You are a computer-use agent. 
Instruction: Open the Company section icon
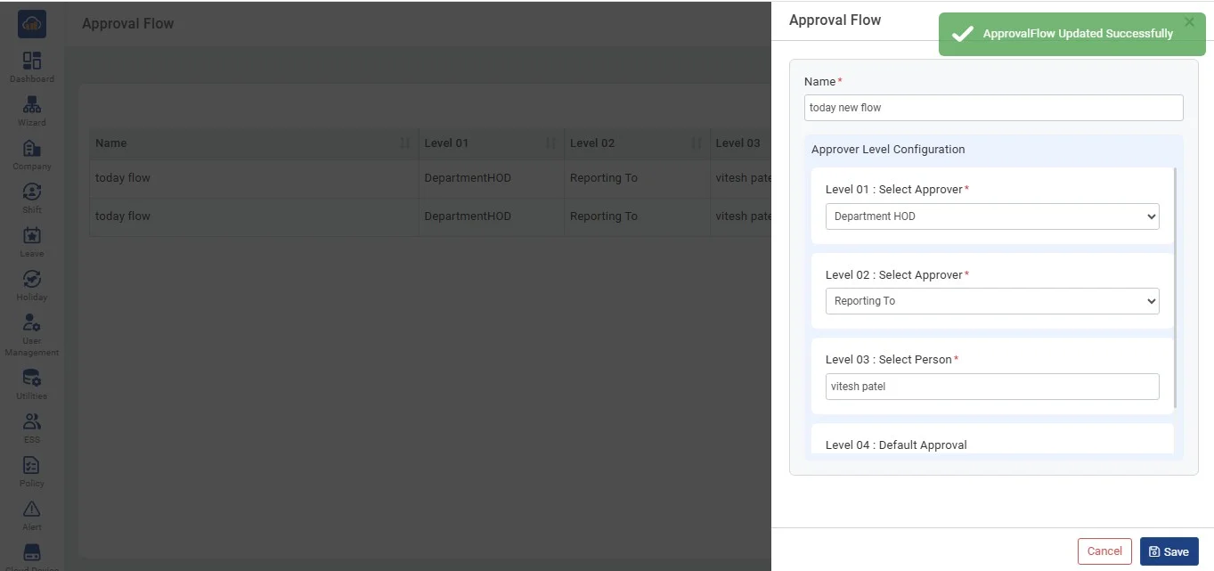32,149
